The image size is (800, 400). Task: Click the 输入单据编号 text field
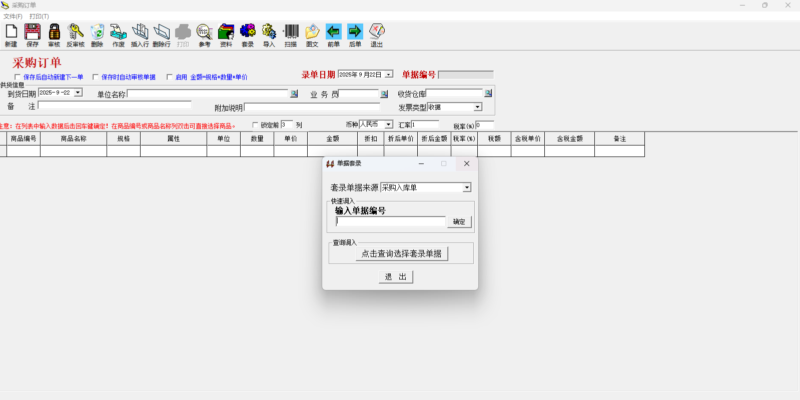(390, 221)
